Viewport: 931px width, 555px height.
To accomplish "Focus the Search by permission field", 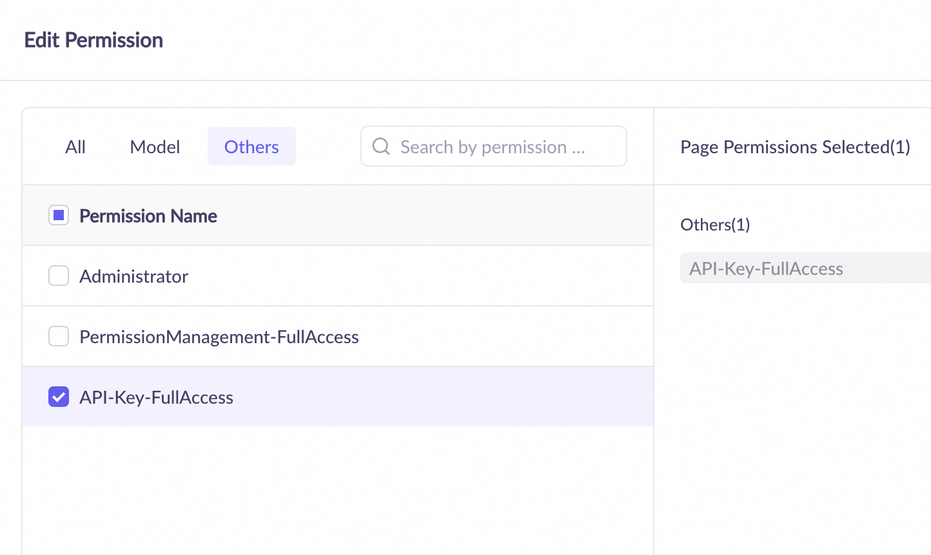I will (x=503, y=147).
